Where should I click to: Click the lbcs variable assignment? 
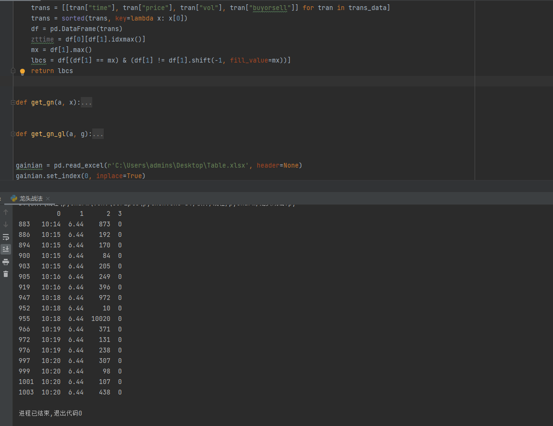38,60
